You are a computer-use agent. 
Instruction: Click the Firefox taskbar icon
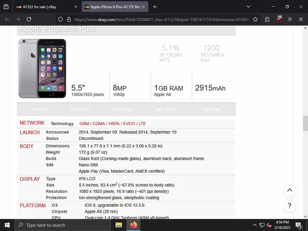(x=133, y=225)
